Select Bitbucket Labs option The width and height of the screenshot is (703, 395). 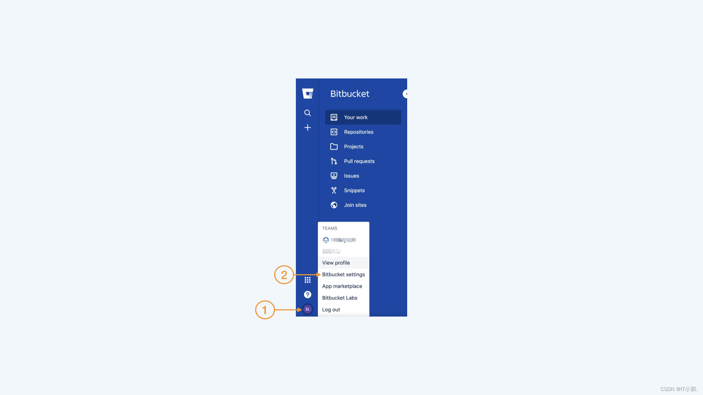pos(339,298)
